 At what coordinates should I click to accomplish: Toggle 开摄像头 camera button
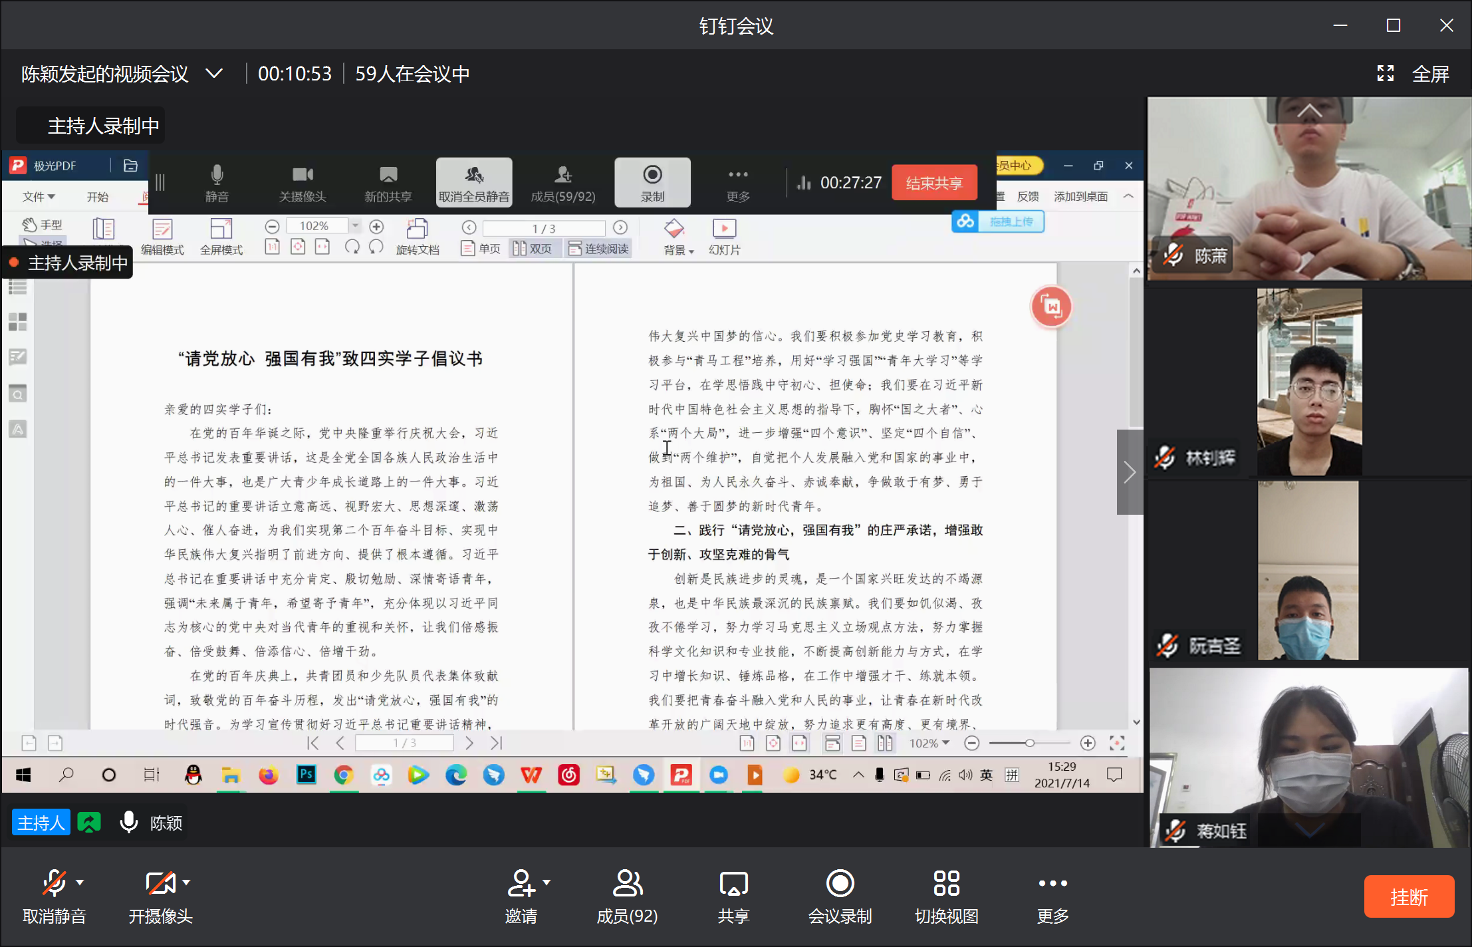(x=160, y=884)
